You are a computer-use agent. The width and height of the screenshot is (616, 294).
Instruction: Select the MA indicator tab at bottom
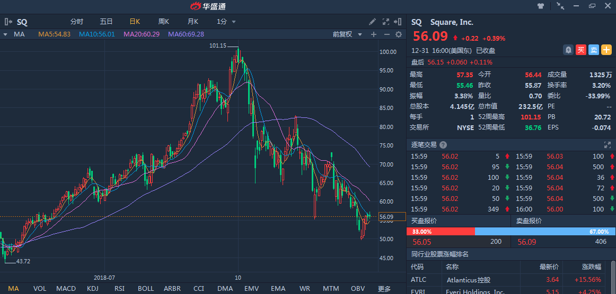[x=13, y=289]
